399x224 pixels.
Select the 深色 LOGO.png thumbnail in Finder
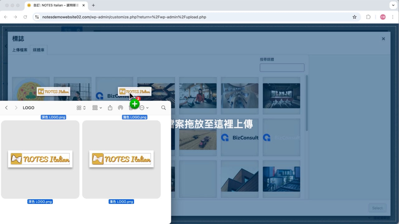point(40,159)
